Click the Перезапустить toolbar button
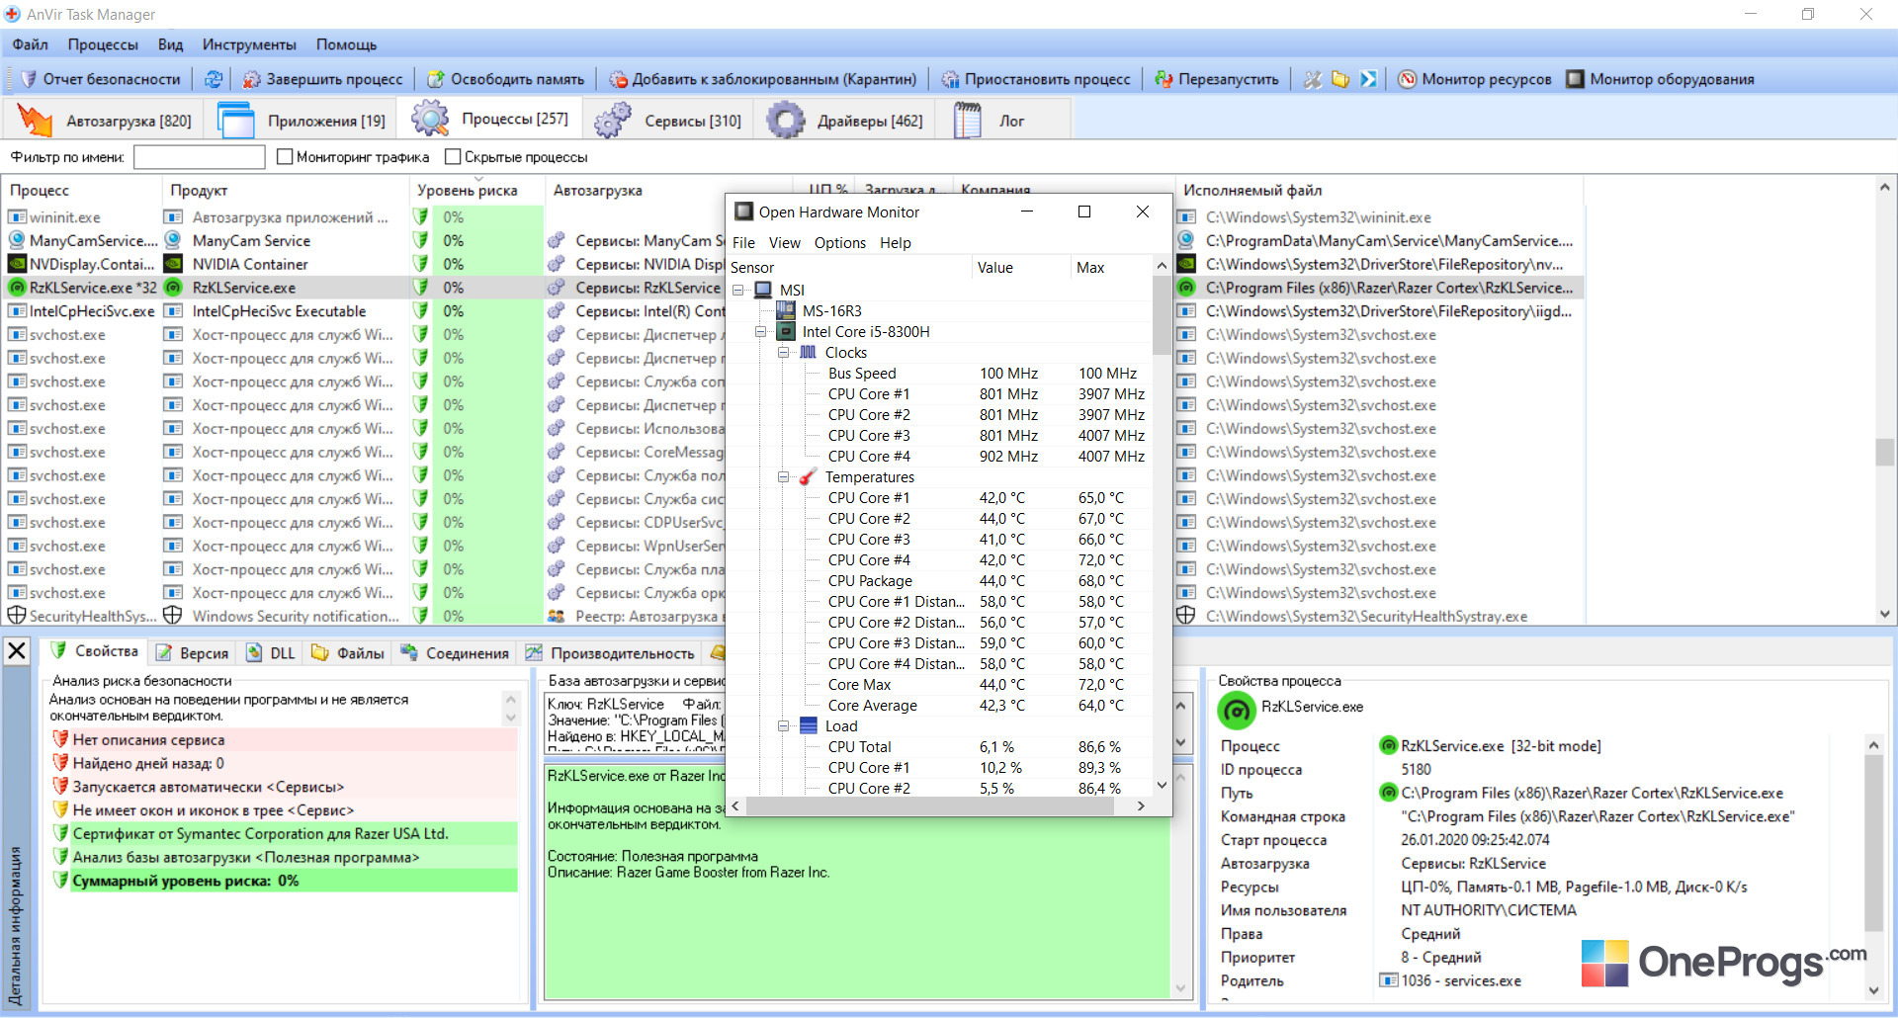Image resolution: width=1898 pixels, height=1018 pixels. (1217, 79)
